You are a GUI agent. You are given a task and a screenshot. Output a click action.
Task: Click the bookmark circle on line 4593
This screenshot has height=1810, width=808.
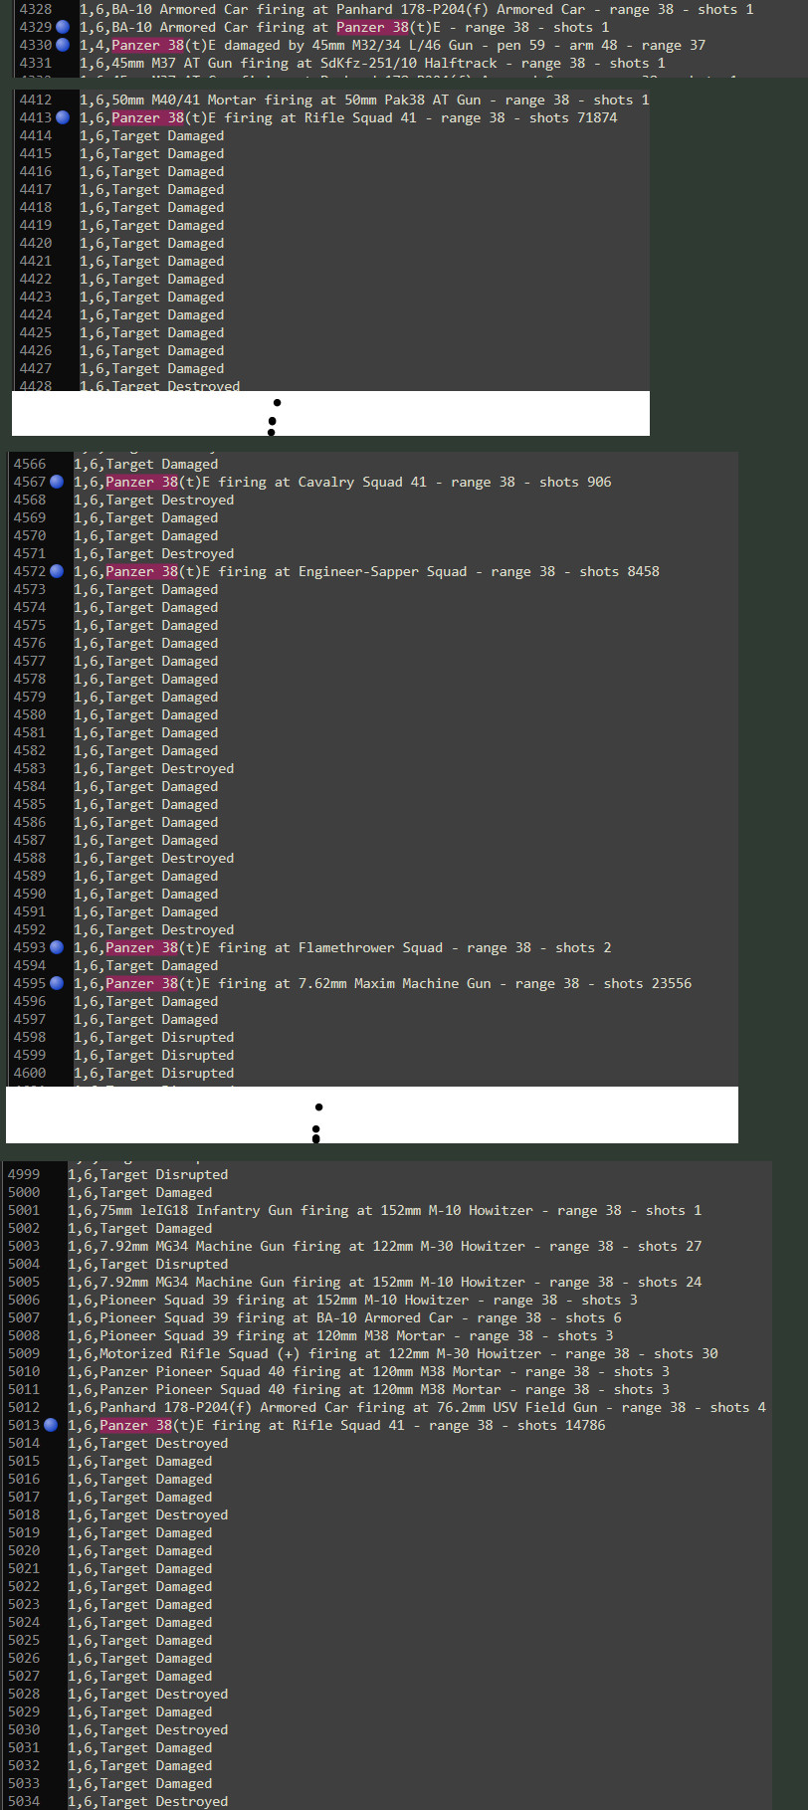point(57,947)
